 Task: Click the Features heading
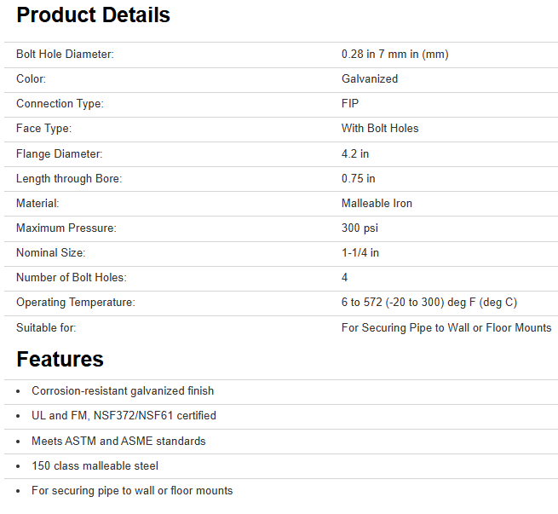click(x=60, y=359)
